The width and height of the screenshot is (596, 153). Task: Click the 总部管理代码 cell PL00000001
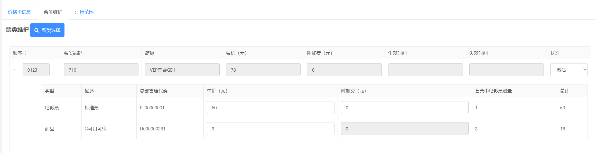(x=152, y=108)
